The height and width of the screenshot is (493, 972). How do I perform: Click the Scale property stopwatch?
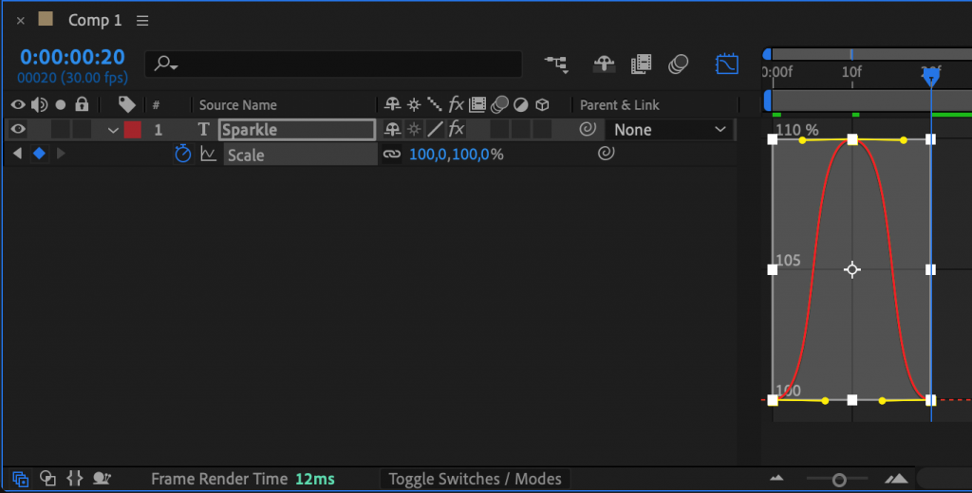coord(183,154)
